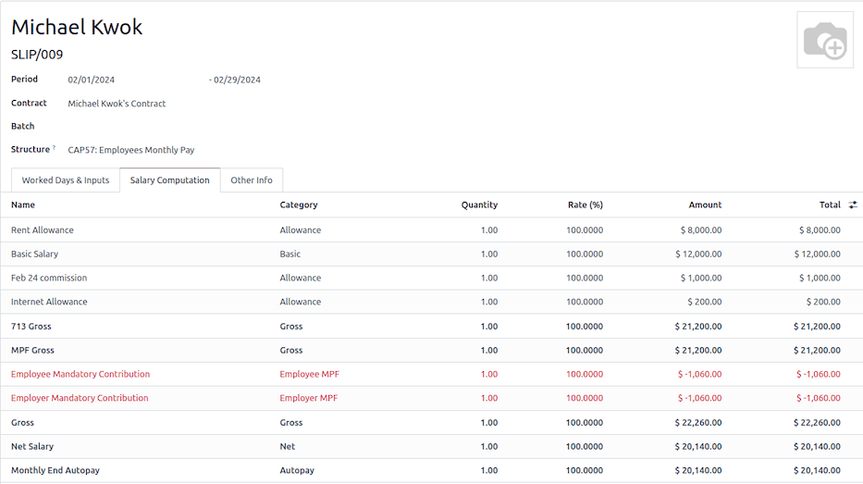863x484 pixels.
Task: Click the Structure help question mark
Action: [x=54, y=148]
